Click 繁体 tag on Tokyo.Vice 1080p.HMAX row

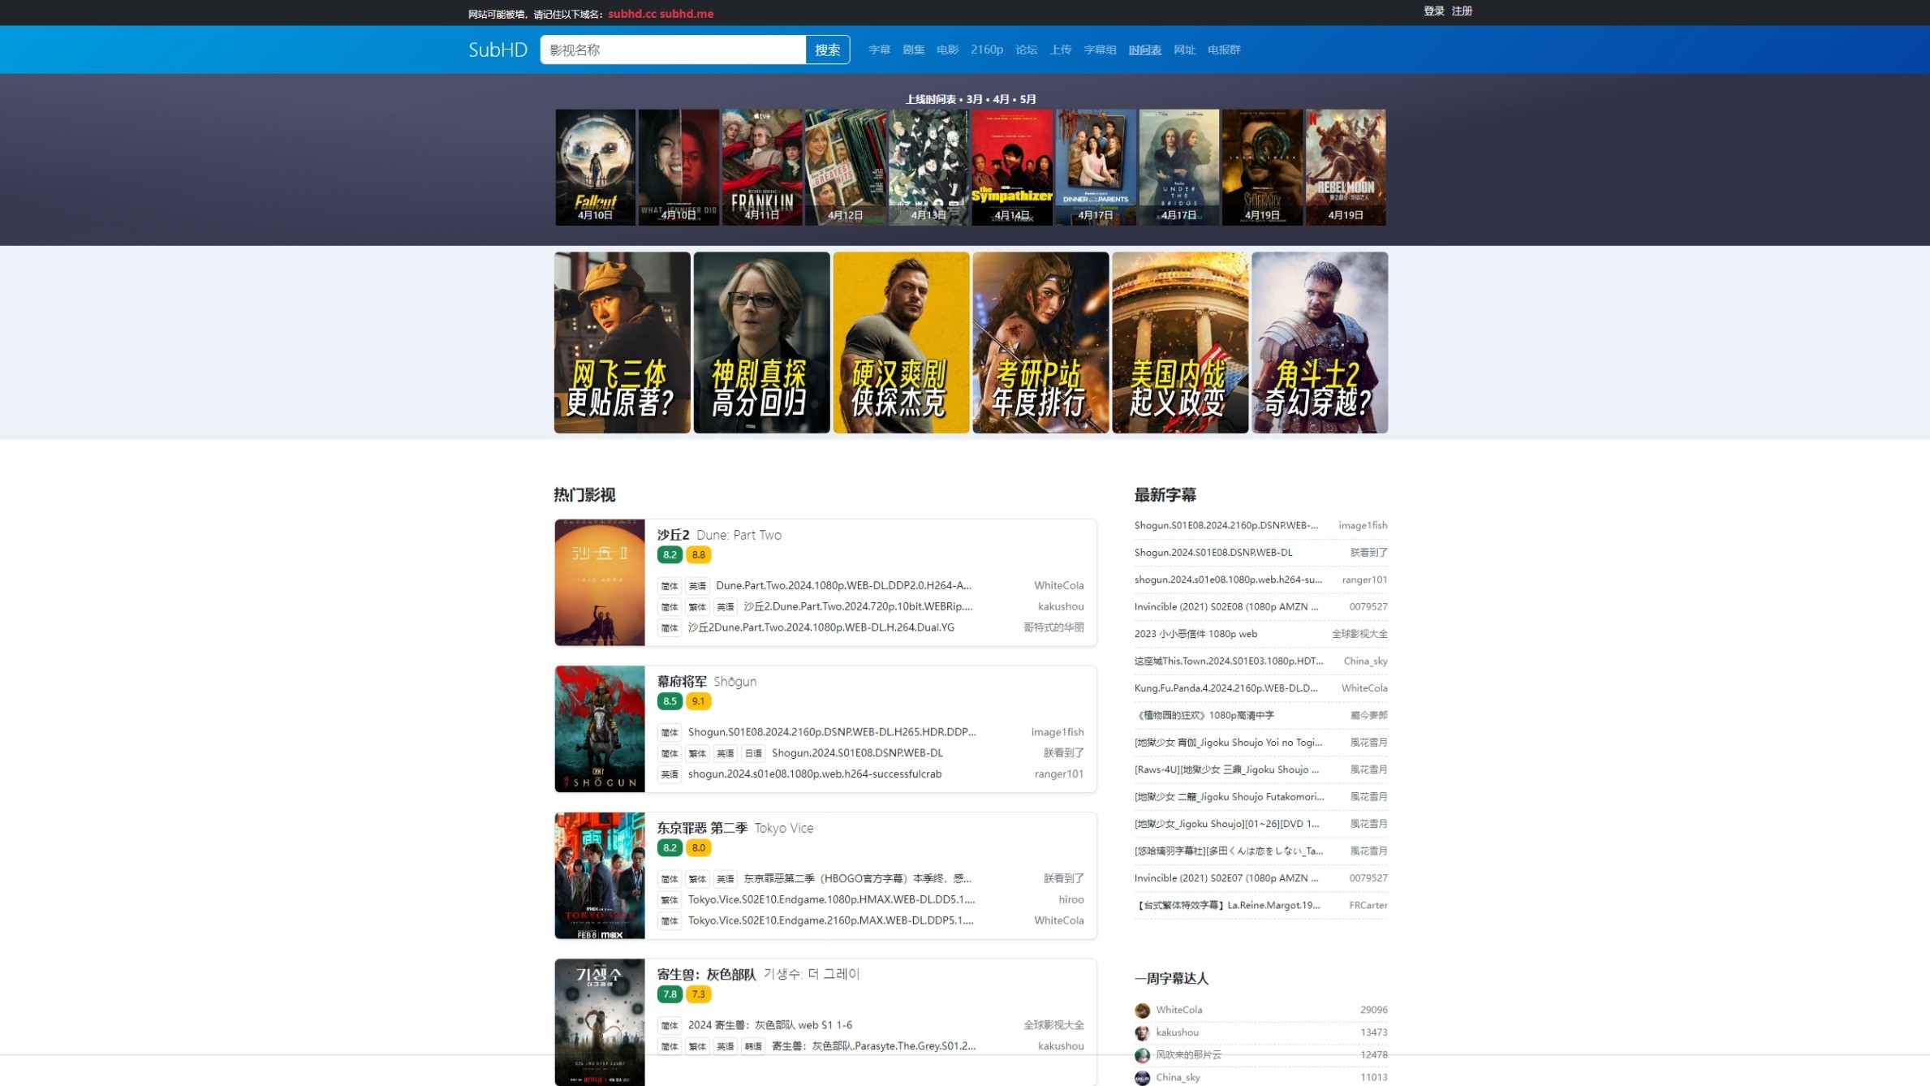coord(670,900)
